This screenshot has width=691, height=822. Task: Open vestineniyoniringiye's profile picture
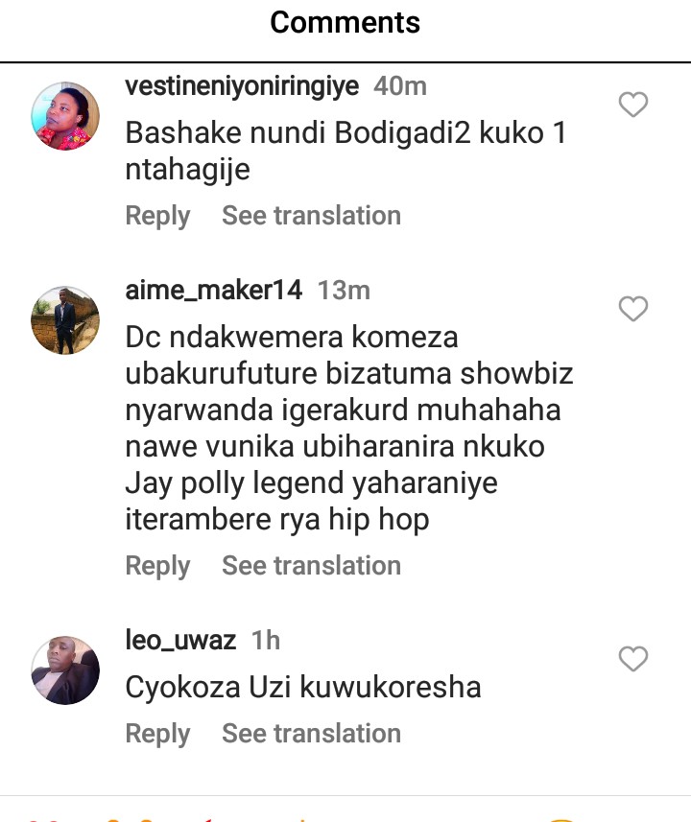point(65,116)
